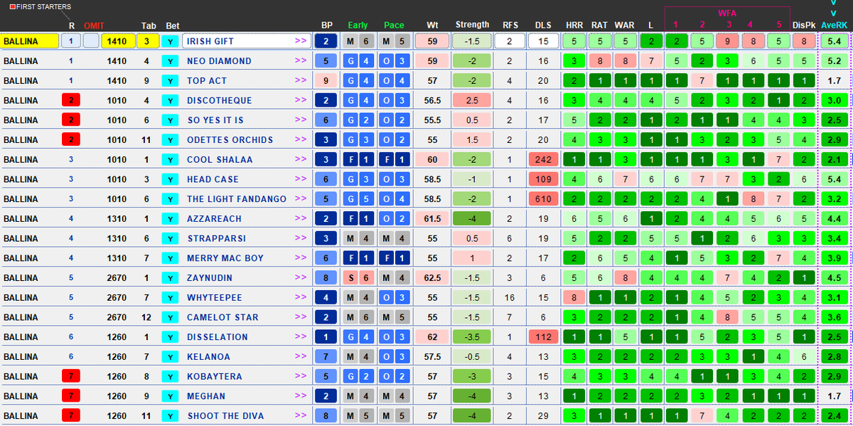
Task: Toggle the Bet Y flag for SHOOT THE DIVA
Action: (x=168, y=415)
